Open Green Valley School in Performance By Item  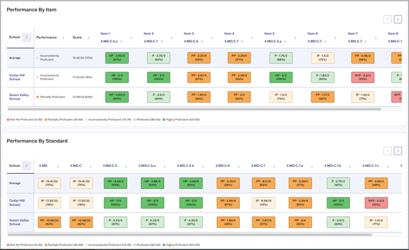[19, 97]
